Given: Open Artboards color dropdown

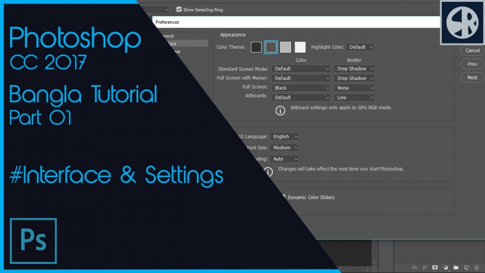Looking at the screenshot, I should [301, 98].
